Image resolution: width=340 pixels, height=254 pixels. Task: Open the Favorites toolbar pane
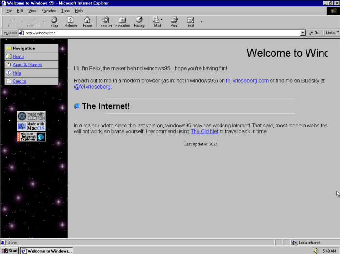pos(122,22)
